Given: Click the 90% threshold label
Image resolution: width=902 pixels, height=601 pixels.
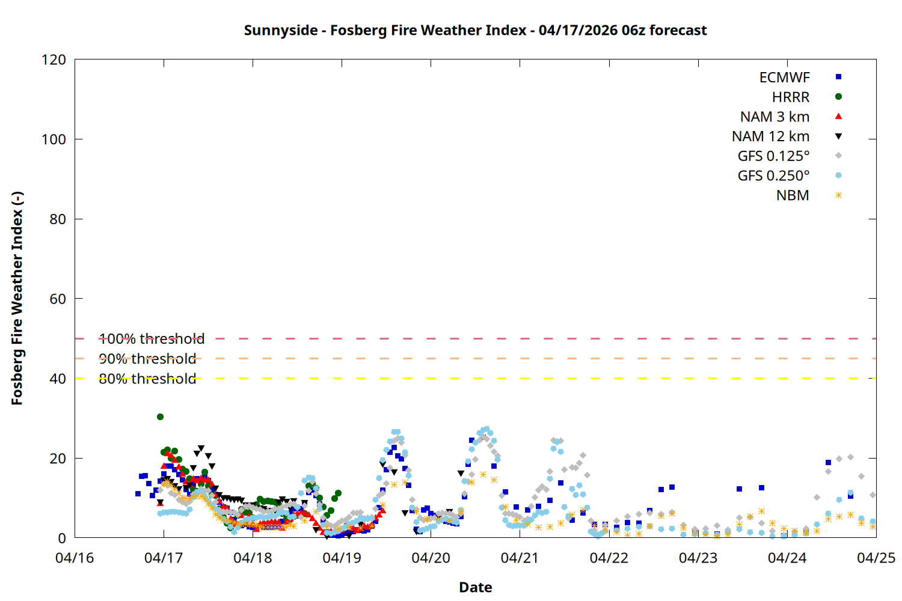Looking at the screenshot, I should [x=147, y=359].
